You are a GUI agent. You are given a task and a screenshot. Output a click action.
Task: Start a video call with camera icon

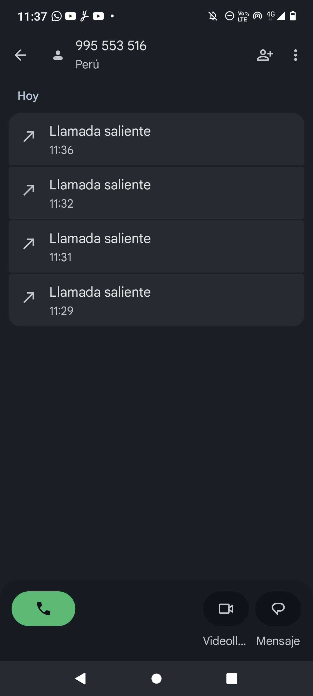pos(226,608)
